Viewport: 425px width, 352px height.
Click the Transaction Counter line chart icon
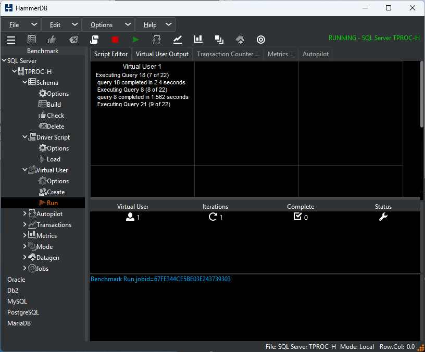[178, 40]
